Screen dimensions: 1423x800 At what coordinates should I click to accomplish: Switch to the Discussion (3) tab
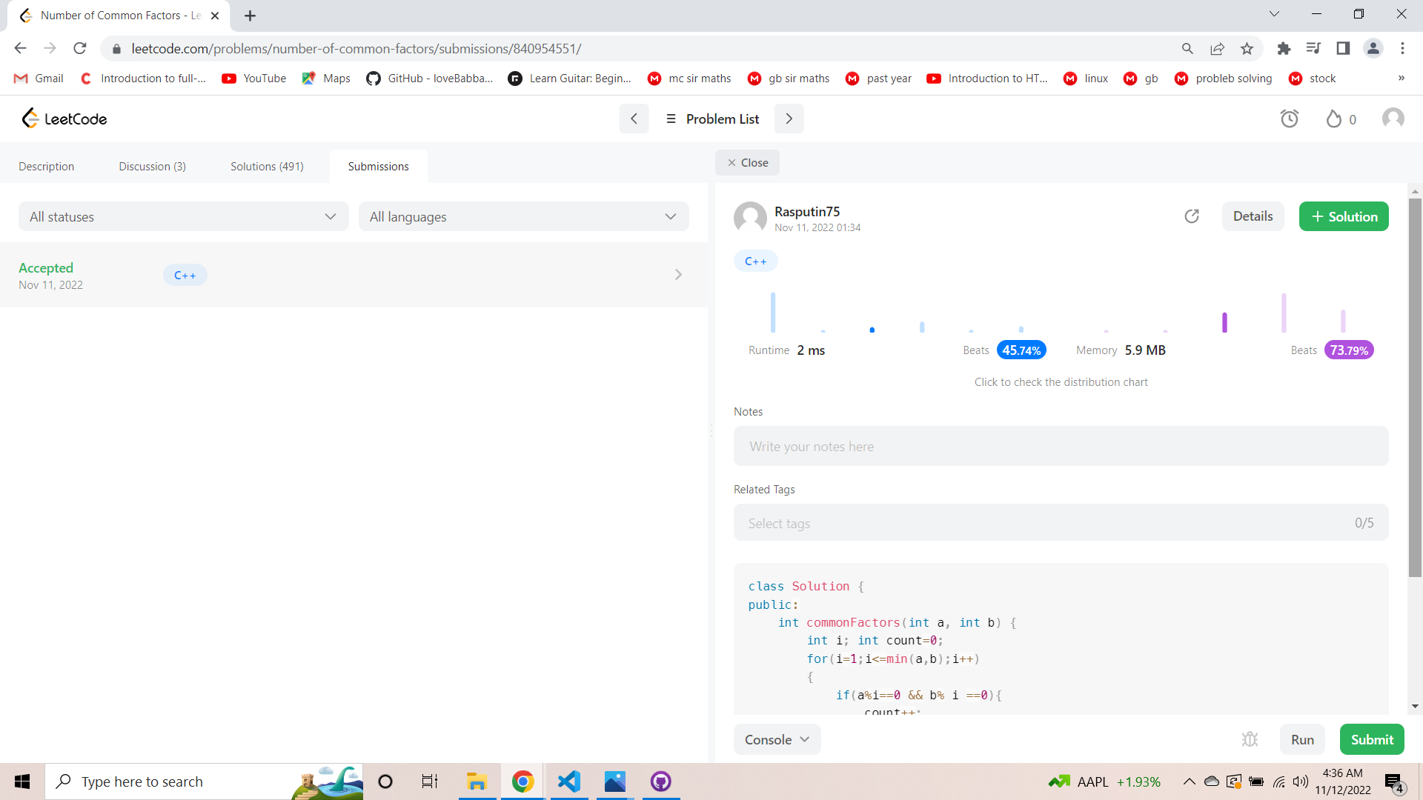tap(152, 166)
